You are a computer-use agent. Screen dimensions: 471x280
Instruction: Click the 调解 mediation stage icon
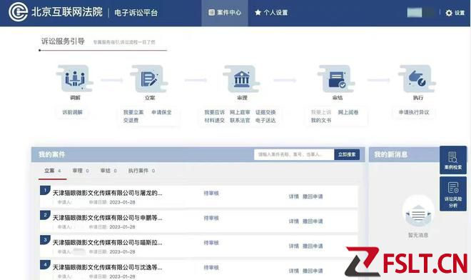pos(75,79)
